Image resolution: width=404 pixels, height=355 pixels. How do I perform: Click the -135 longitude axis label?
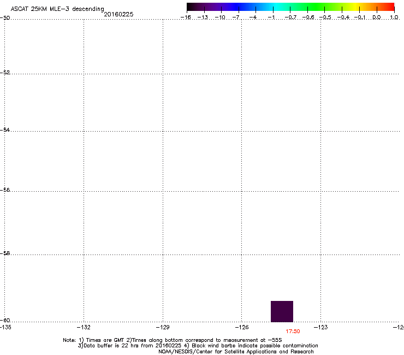[x=5, y=327]
